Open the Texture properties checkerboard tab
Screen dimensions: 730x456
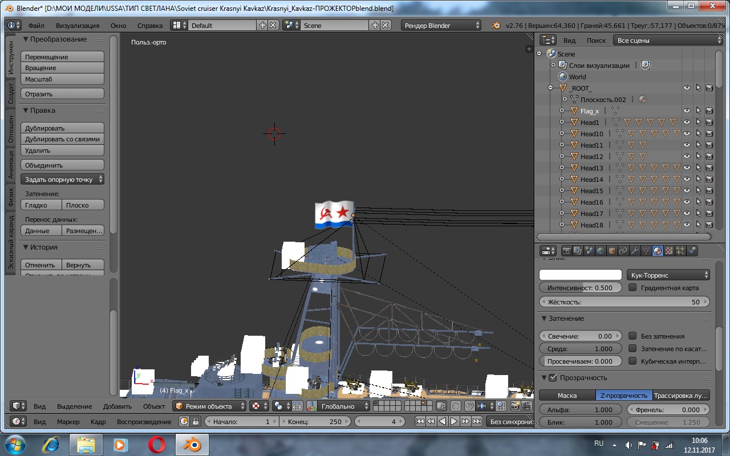pyautogui.click(x=669, y=251)
